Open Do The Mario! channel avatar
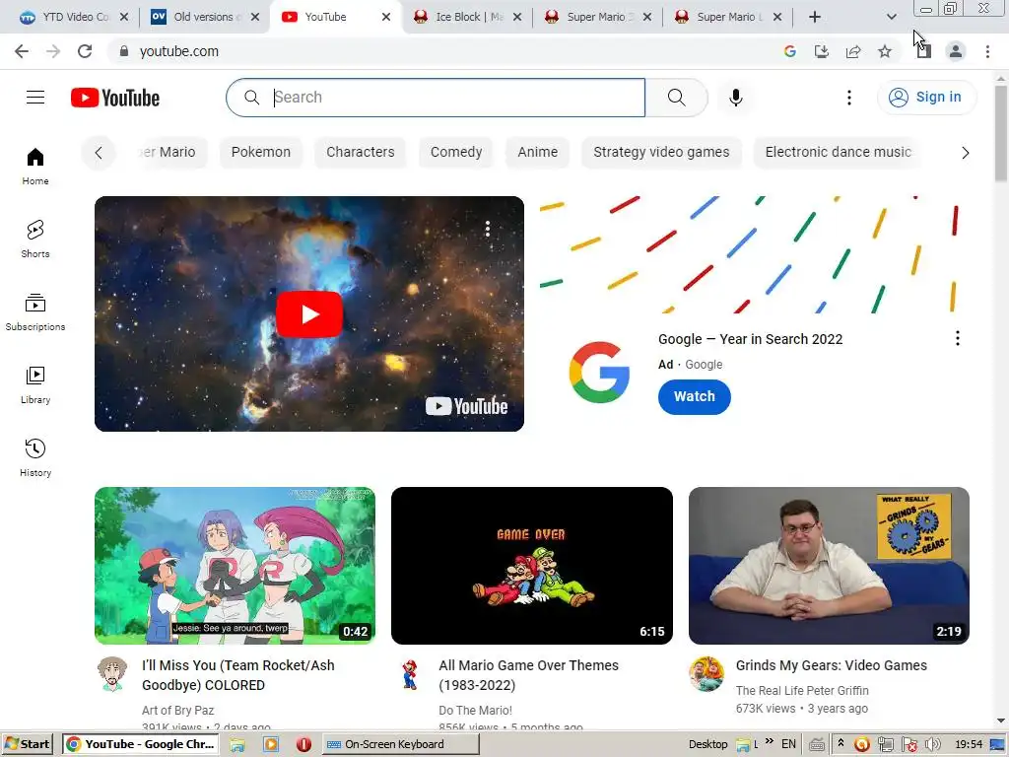 [409, 673]
